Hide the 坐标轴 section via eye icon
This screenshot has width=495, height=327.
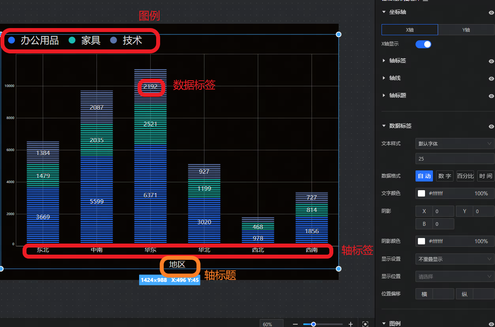(491, 13)
